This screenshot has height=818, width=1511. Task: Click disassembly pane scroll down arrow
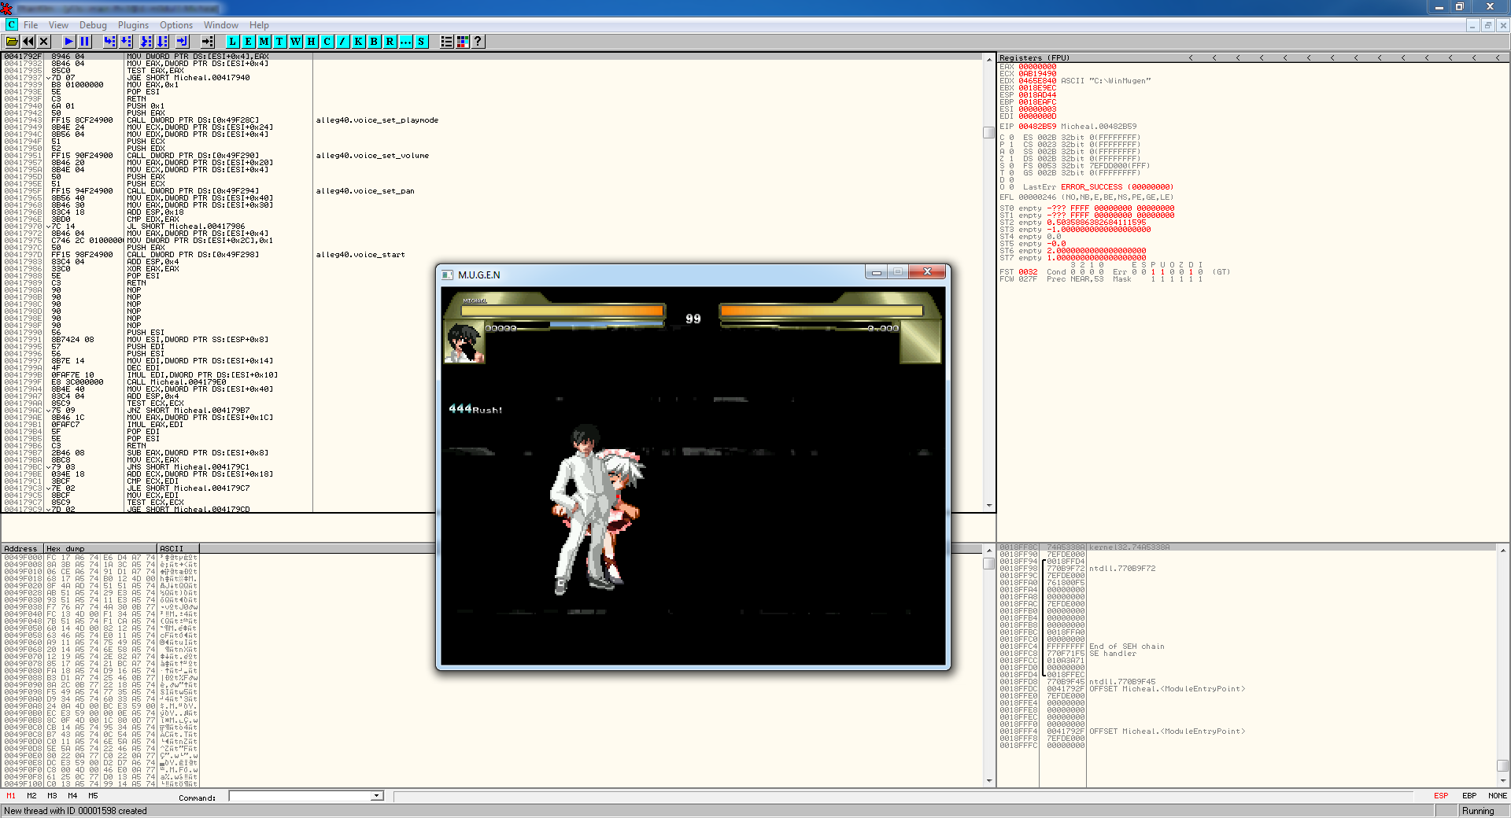(x=989, y=506)
